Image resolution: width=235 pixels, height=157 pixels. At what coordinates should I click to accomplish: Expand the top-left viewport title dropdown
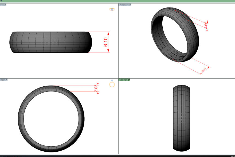[x=5, y=5]
